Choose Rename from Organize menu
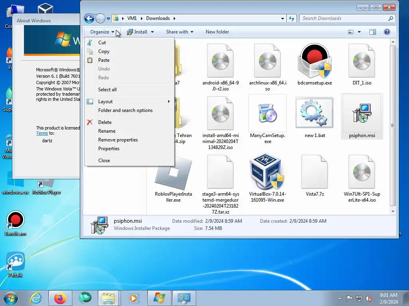 (x=130, y=131)
